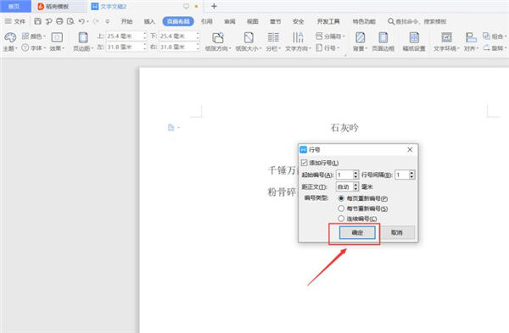
Task: Select 每节重新编号(S) radio option
Action: 341,208
